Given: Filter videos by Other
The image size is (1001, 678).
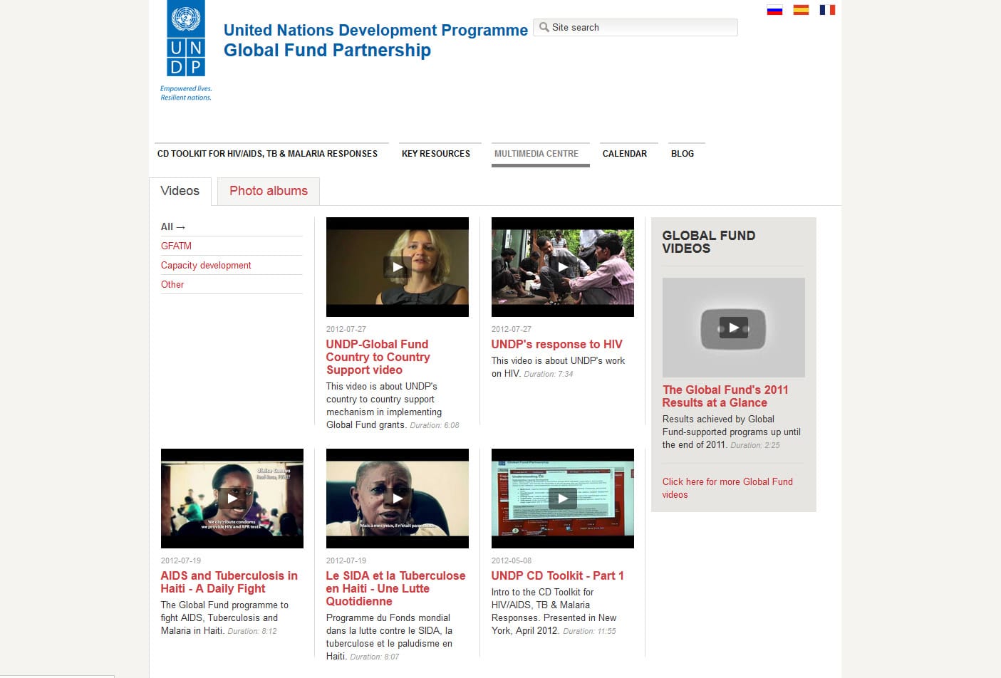Looking at the screenshot, I should point(172,284).
